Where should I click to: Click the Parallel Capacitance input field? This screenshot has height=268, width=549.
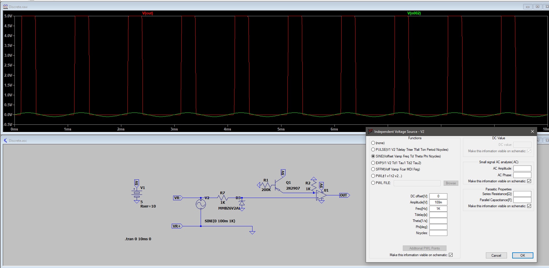pyautogui.click(x=522, y=200)
